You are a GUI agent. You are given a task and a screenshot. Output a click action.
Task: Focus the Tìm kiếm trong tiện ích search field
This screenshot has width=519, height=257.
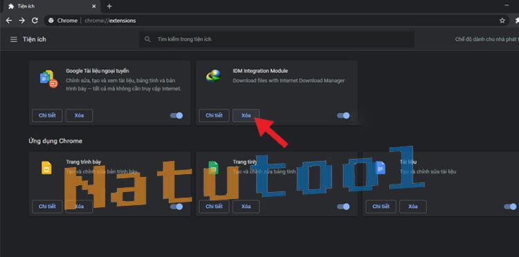276,39
